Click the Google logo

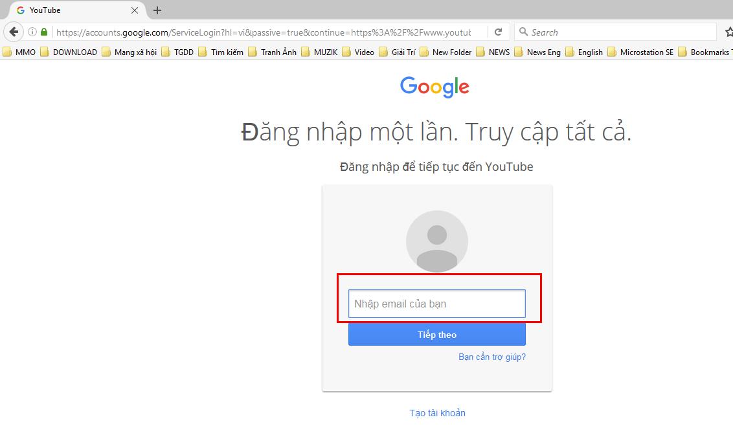[x=434, y=87]
